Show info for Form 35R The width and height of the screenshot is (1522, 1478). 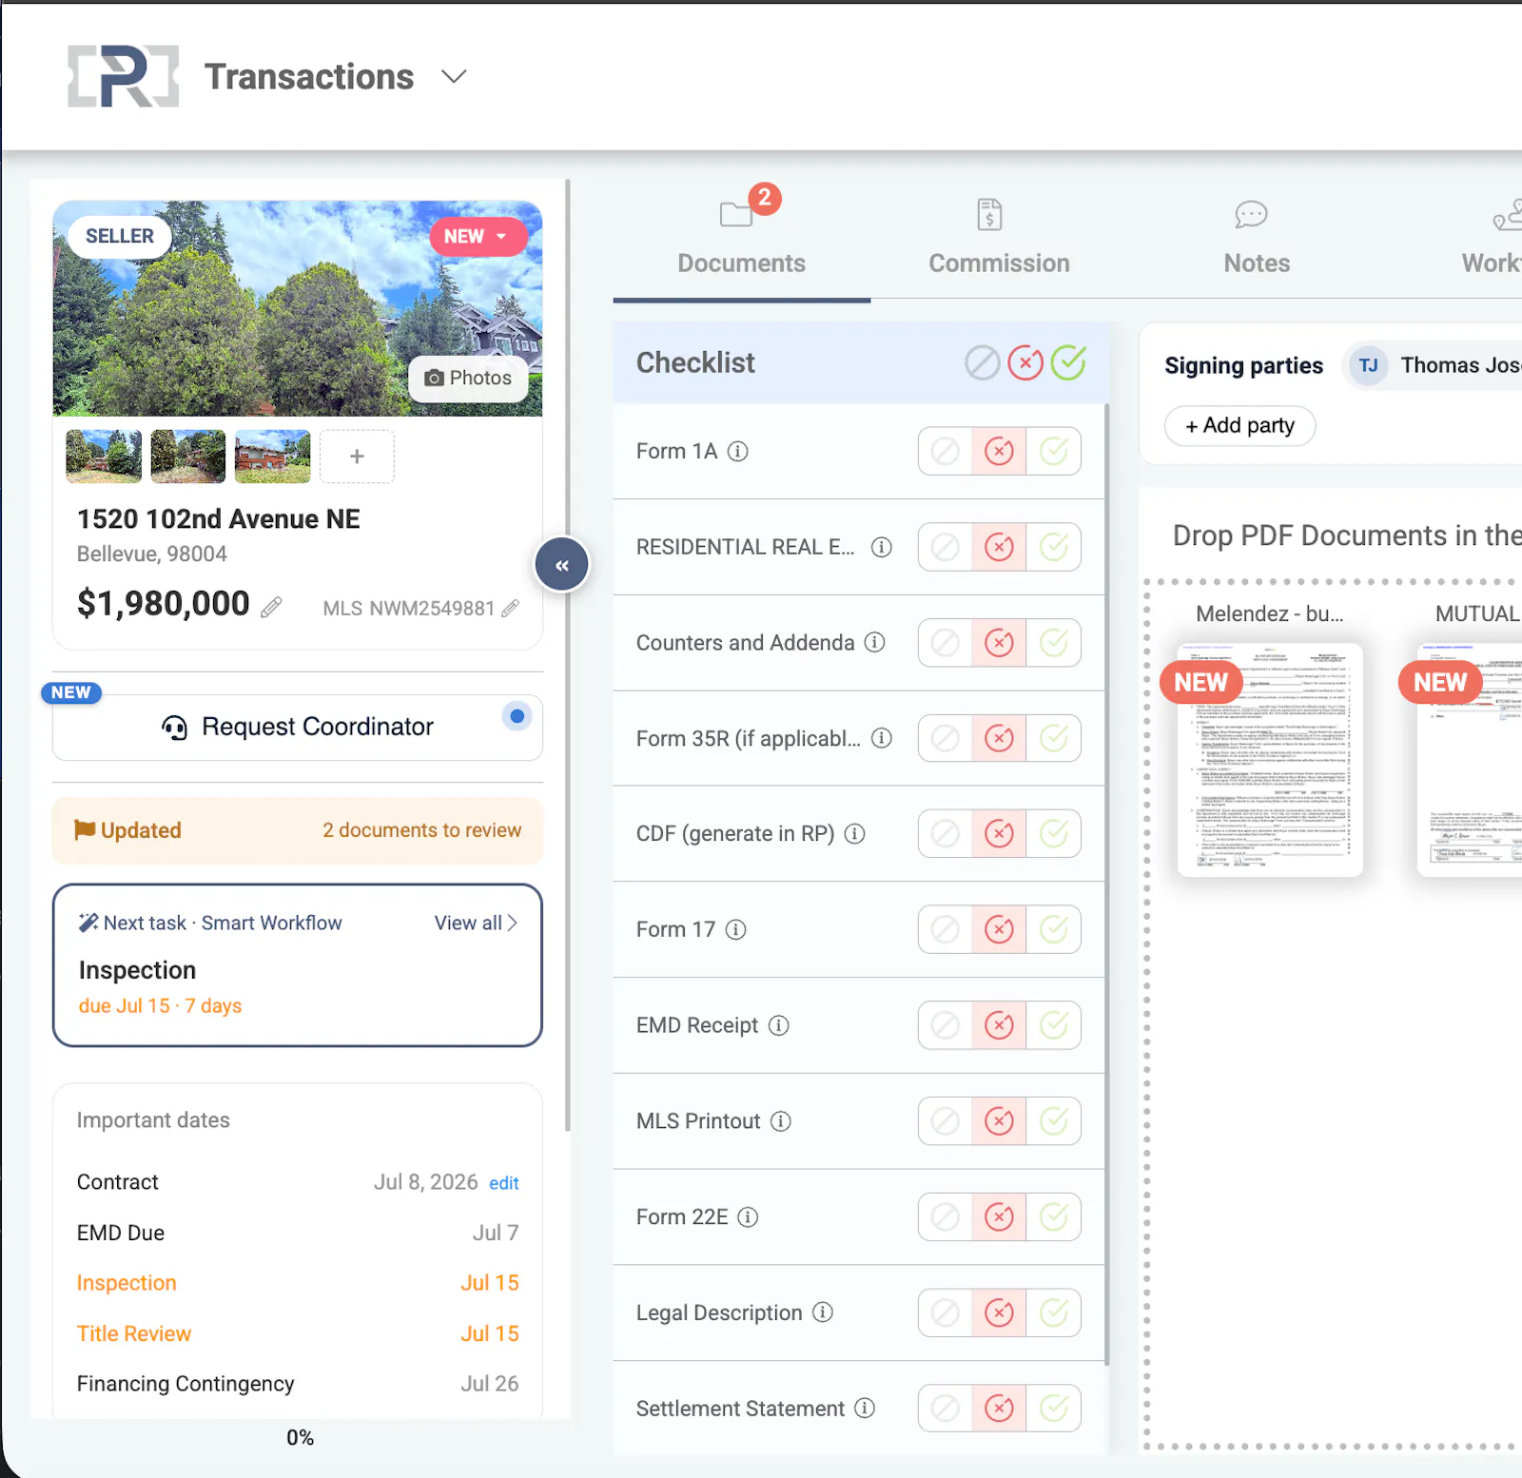pos(882,738)
